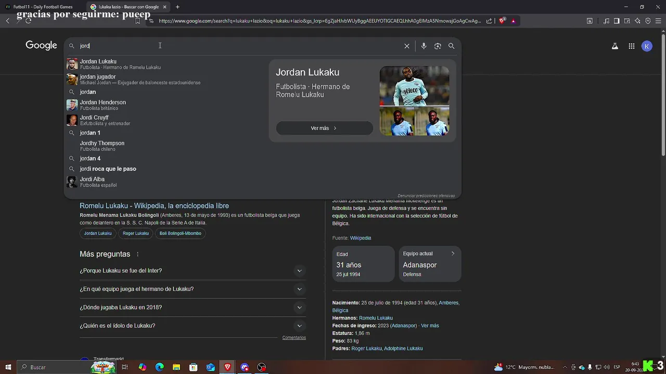Open the Amberes birthplace link
666x374 pixels.
pyautogui.click(x=449, y=303)
